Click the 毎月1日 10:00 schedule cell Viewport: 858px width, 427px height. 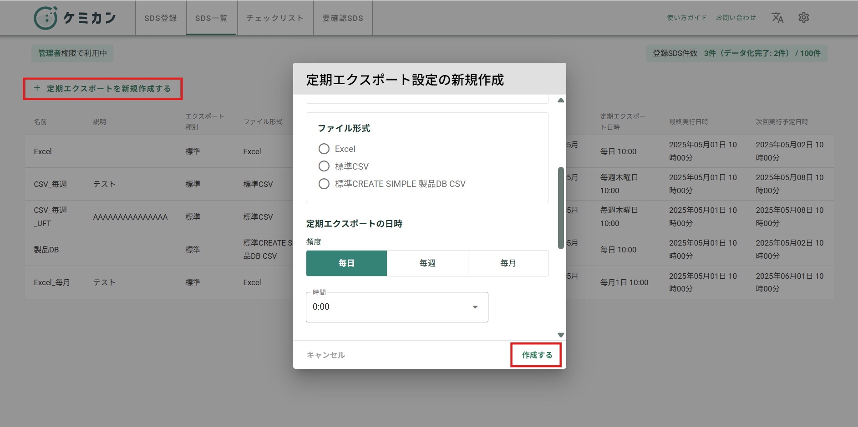click(624, 282)
